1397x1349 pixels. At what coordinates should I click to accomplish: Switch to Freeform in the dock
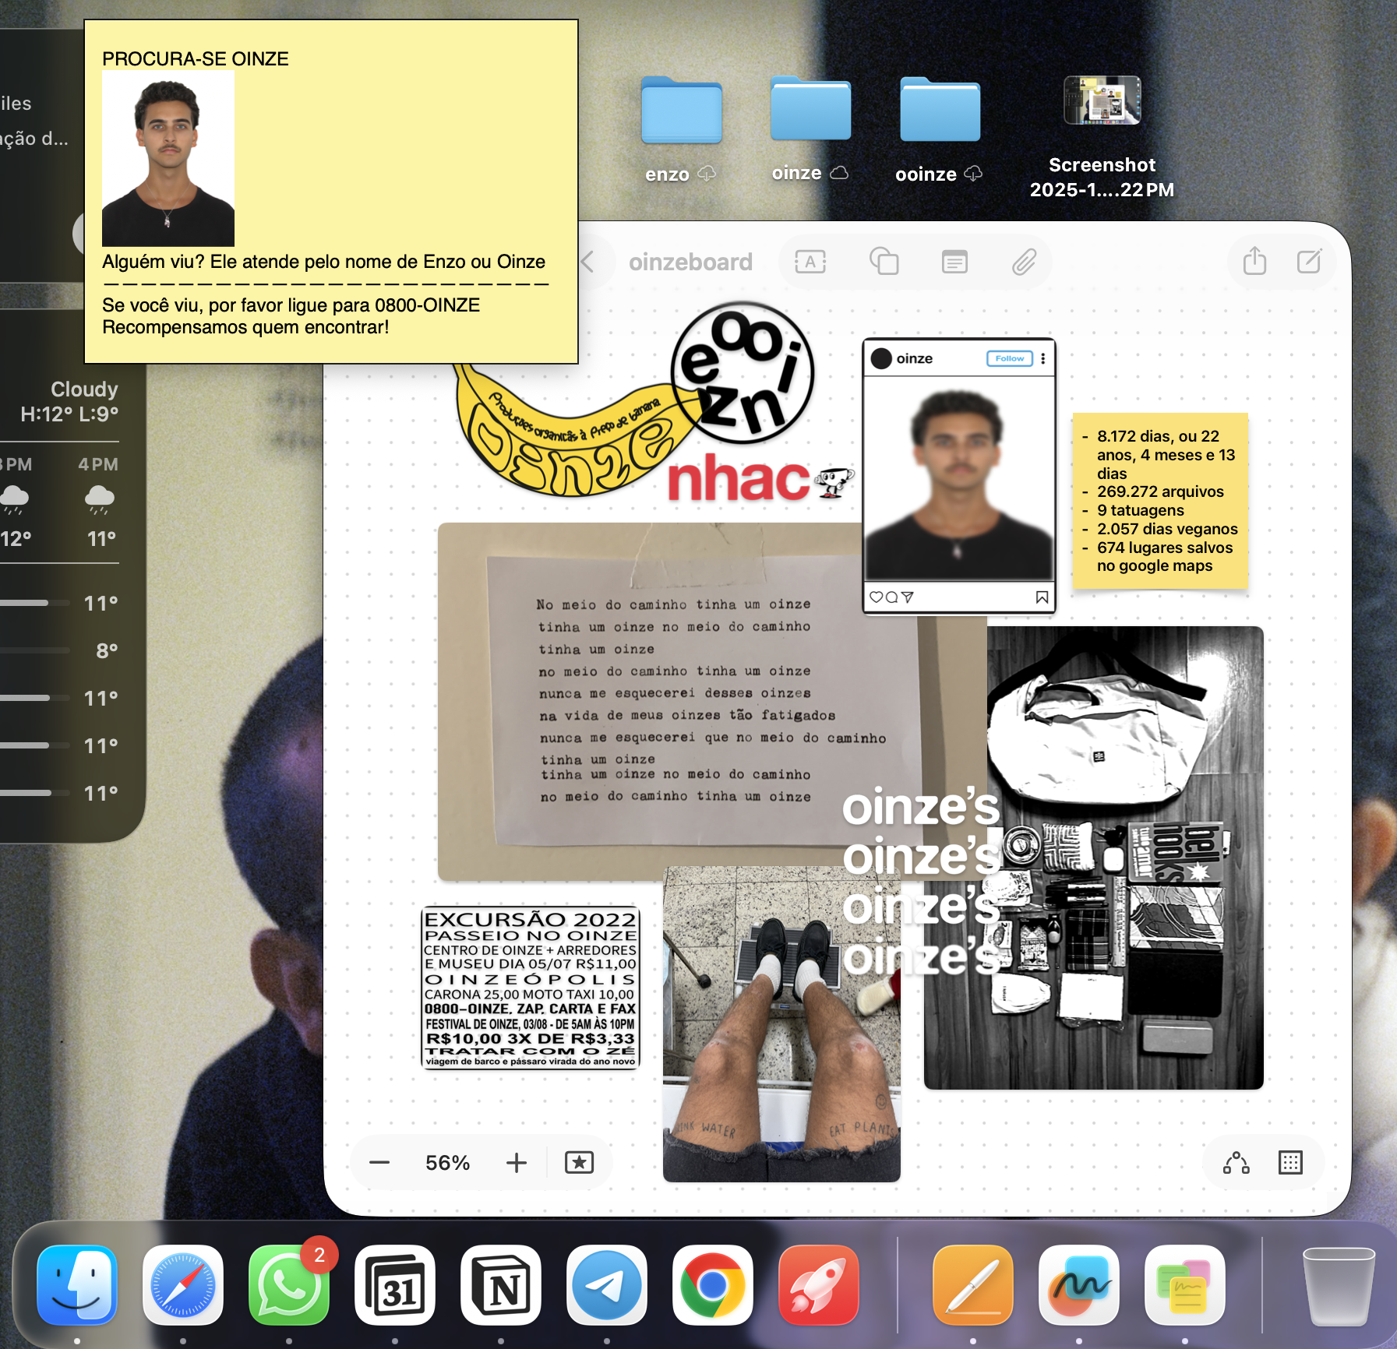click(x=1079, y=1284)
